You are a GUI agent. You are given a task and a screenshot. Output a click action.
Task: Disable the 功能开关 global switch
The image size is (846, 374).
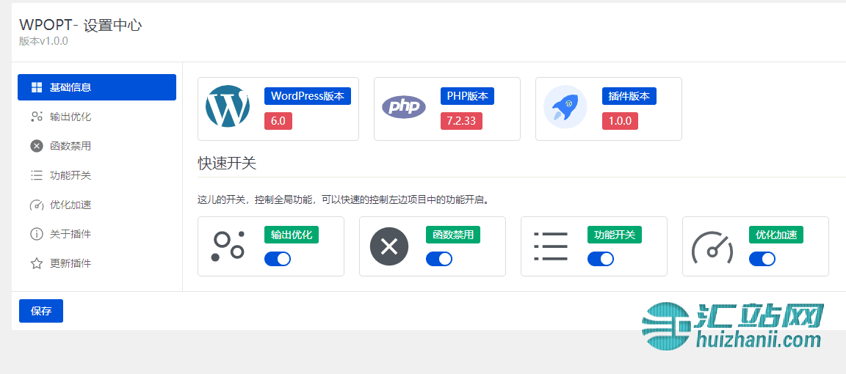(601, 259)
